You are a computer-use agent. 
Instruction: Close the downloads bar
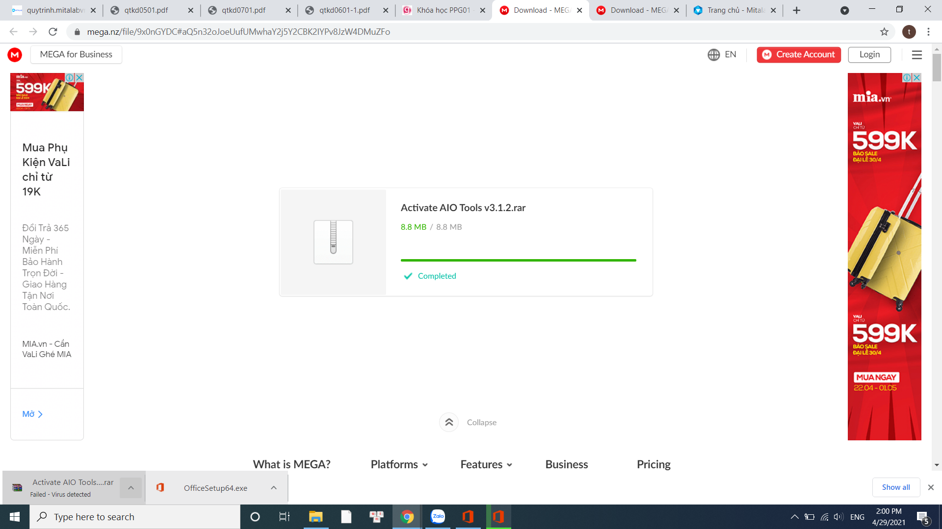pos(931,487)
